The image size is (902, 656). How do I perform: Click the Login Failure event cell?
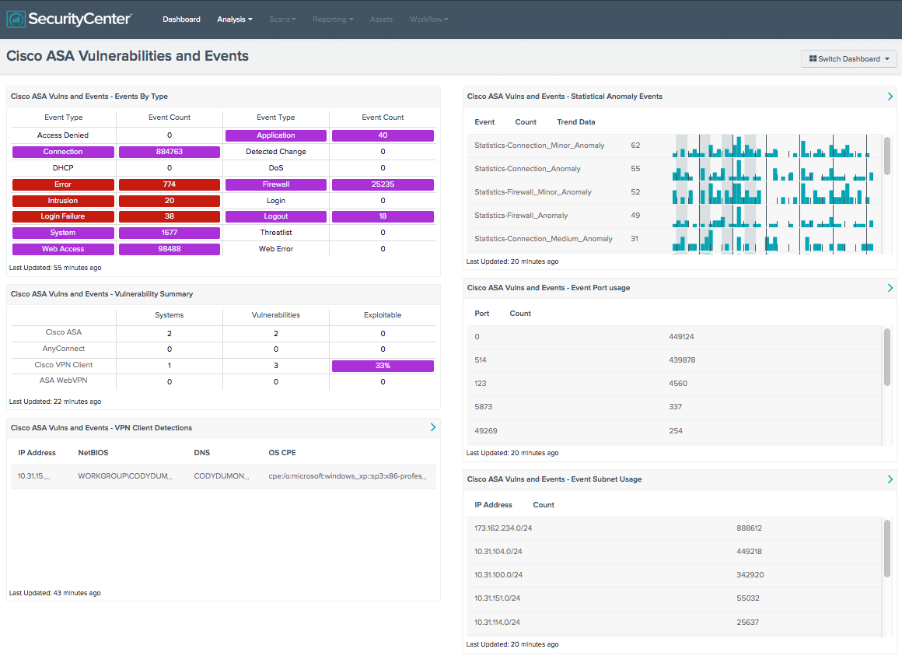(63, 216)
